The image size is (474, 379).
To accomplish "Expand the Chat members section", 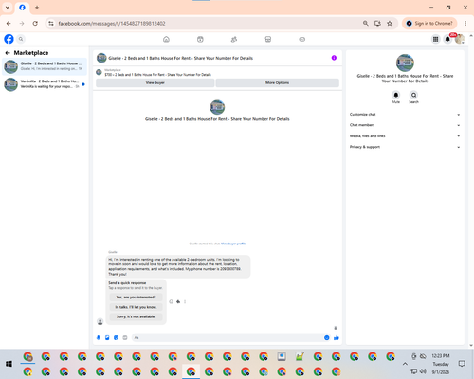I will point(405,125).
